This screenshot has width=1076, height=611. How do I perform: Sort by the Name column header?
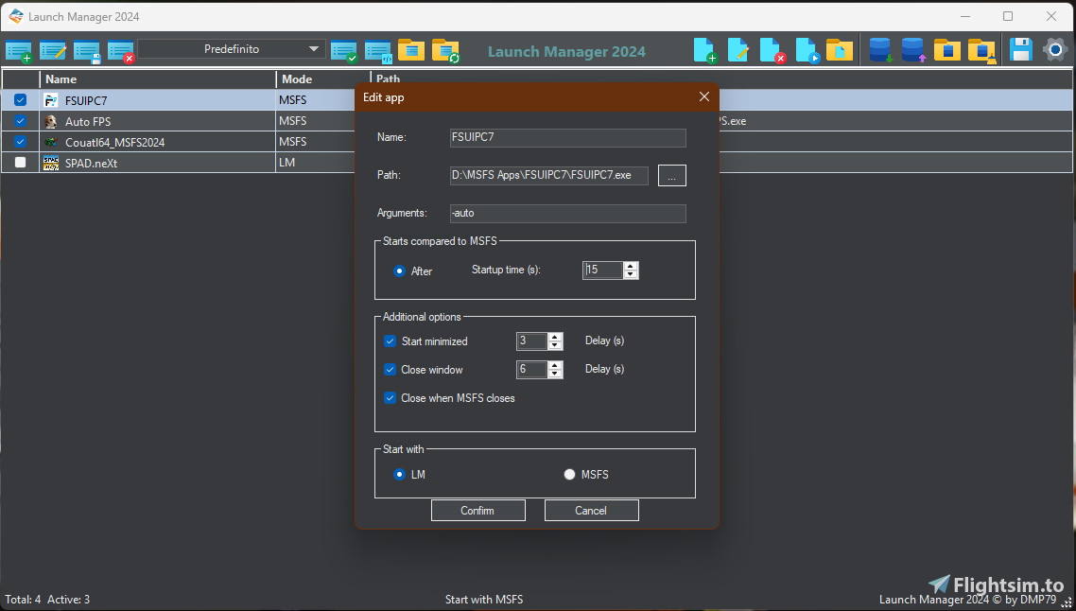pos(158,79)
